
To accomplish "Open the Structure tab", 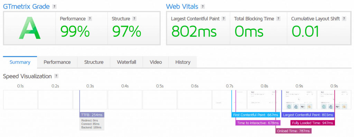I will click(94, 62).
